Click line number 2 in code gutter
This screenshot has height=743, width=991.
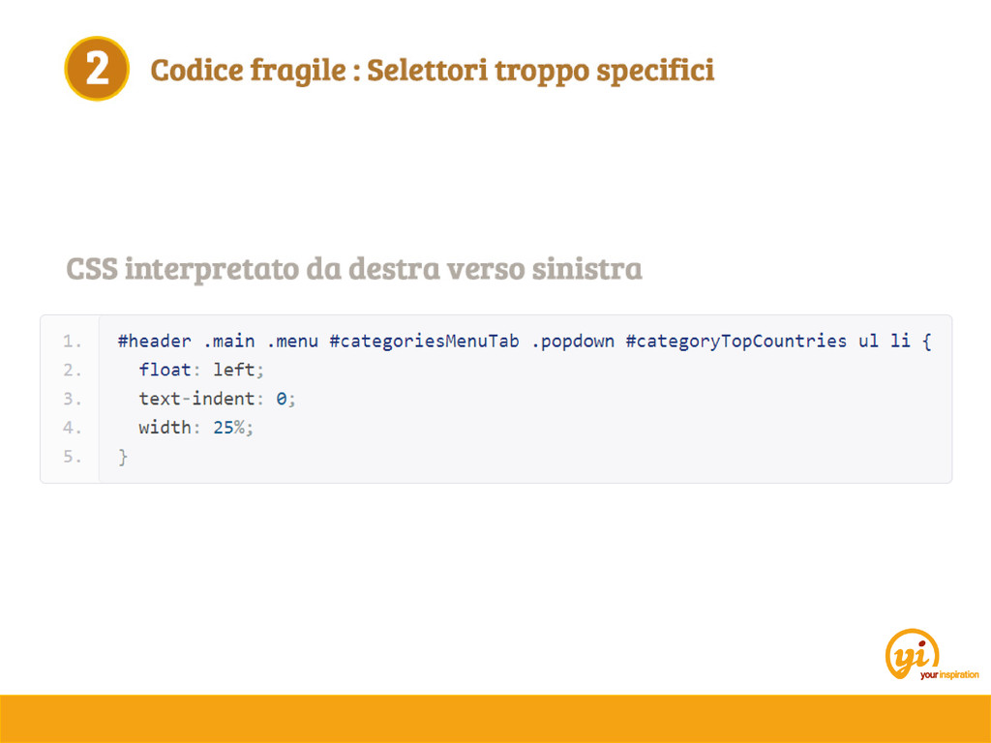click(x=72, y=371)
